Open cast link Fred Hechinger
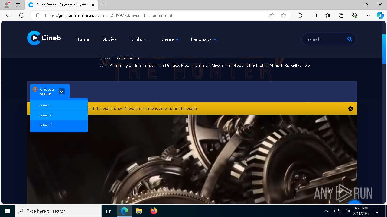The width and height of the screenshot is (387, 217). click(x=195, y=65)
